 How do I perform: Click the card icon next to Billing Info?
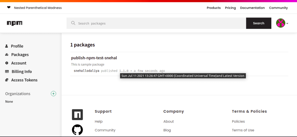[7, 71]
